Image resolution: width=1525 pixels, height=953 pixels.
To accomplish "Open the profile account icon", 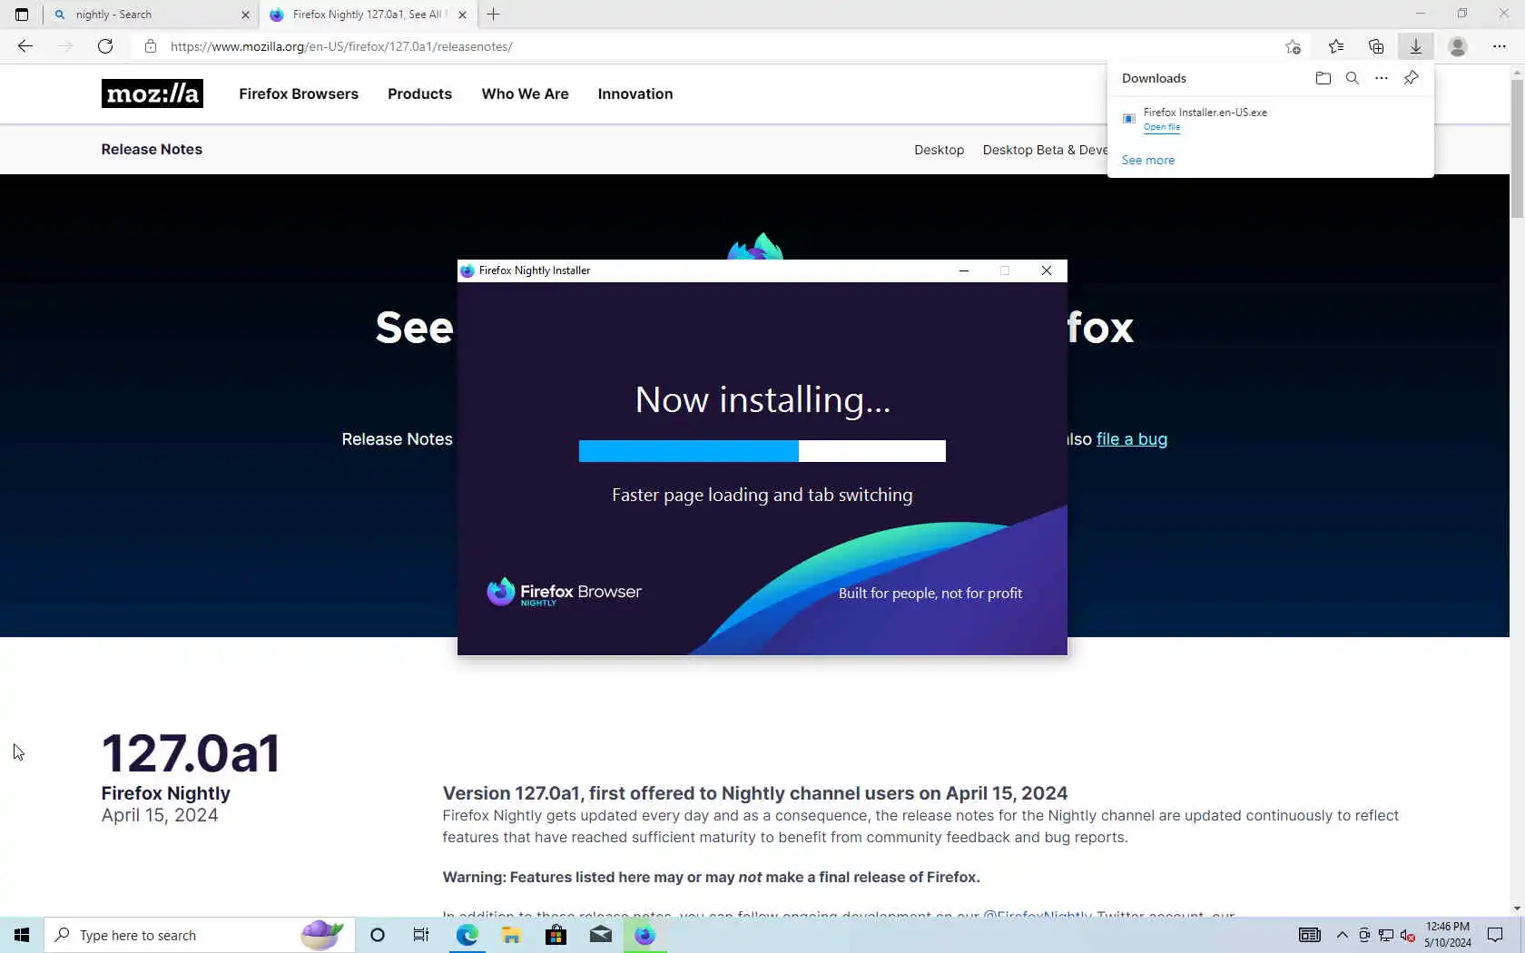I will click(x=1458, y=46).
